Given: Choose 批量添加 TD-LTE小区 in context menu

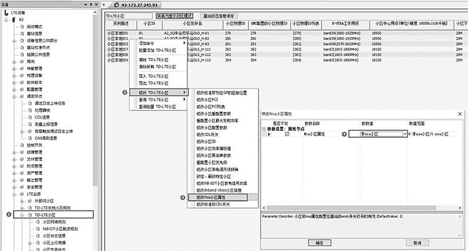Looking at the screenshot, I should click(159, 51).
